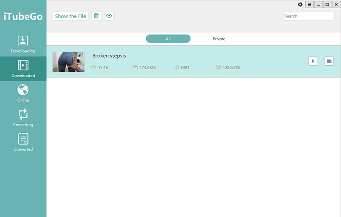Switch to the All tab

168,39
